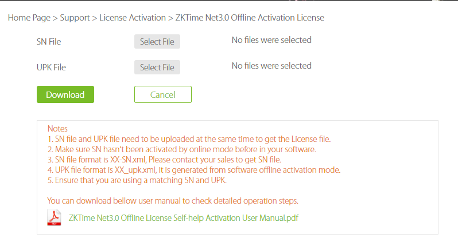Click the green Download button
The height and width of the screenshot is (246, 458).
(65, 94)
